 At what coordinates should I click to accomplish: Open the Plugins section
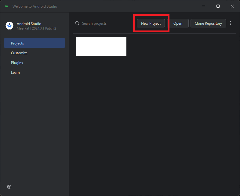(x=17, y=63)
